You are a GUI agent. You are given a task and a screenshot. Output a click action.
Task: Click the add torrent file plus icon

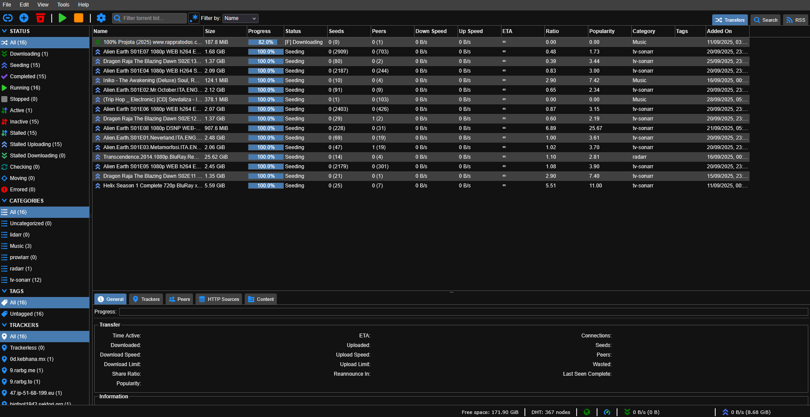tap(24, 18)
